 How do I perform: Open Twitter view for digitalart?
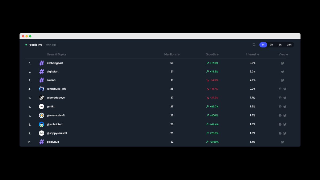282,72
